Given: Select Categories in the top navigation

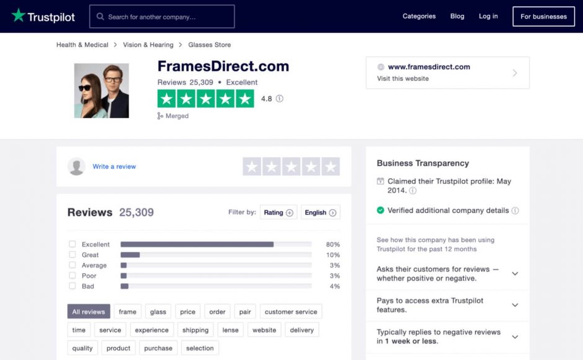Looking at the screenshot, I should tap(419, 16).
